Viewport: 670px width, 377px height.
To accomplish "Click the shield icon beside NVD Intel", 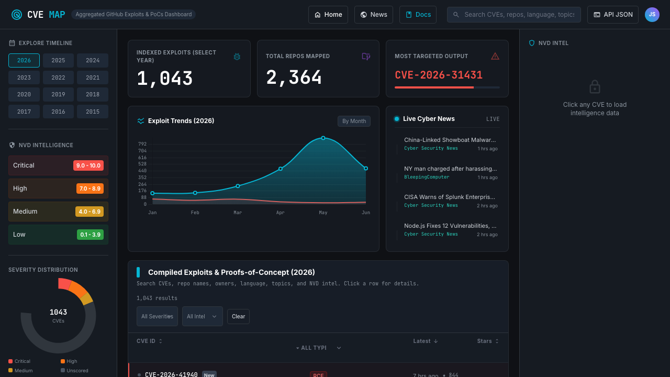I will click(x=532, y=43).
